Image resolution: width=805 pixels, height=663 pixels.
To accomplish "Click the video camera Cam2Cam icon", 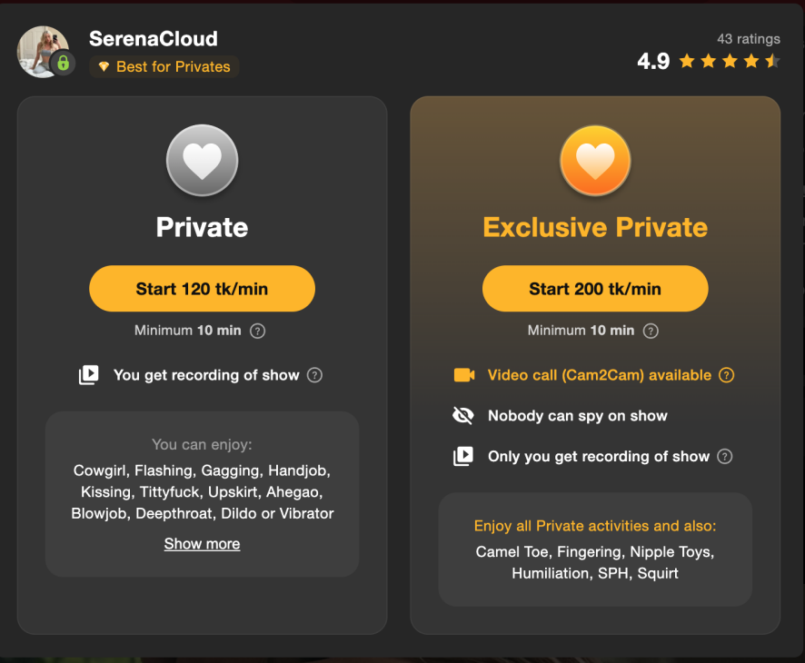I will tap(464, 375).
